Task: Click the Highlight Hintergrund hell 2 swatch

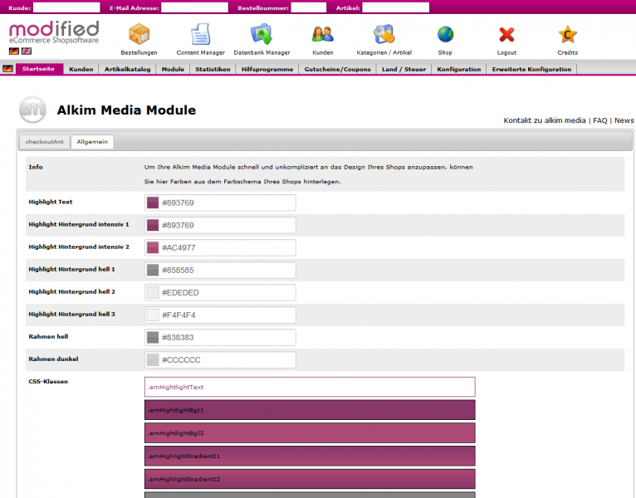Action: pyautogui.click(x=153, y=292)
